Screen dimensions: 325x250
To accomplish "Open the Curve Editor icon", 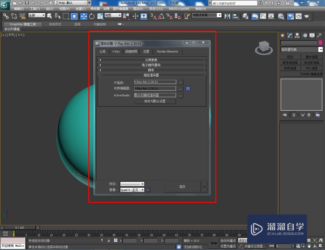I will pyautogui.click(x=263, y=16).
